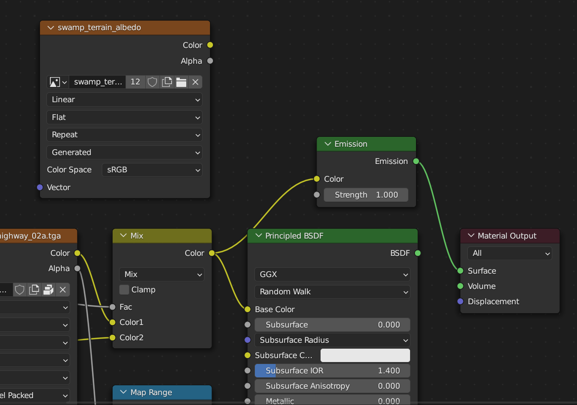Collapse the swamp_terrain_albedo node
Image resolution: width=577 pixels, height=405 pixels.
pyautogui.click(x=51, y=28)
